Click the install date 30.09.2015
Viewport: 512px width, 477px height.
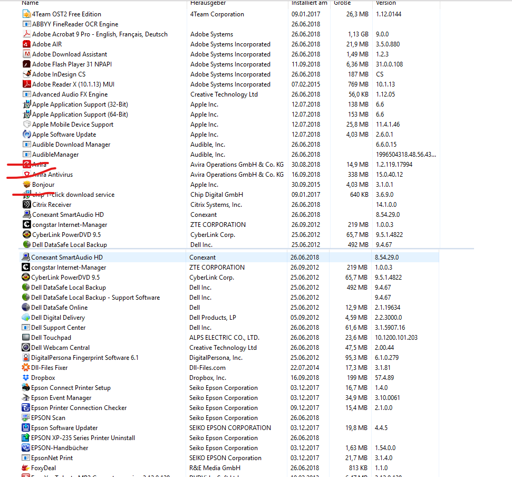pyautogui.click(x=306, y=185)
